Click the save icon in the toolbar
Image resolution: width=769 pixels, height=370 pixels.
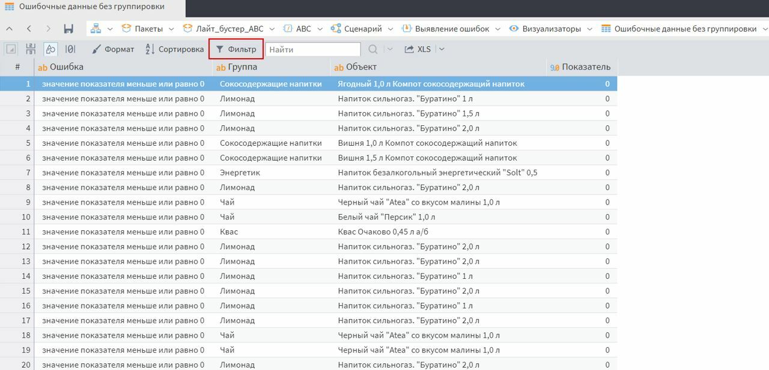(x=68, y=28)
